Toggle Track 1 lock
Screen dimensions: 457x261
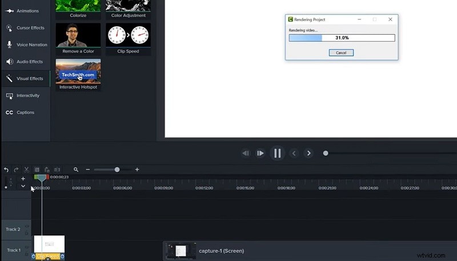click(x=27, y=254)
